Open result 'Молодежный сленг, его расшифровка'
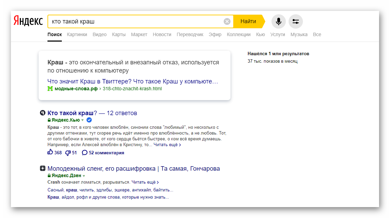The image size is (390, 218). click(134, 169)
